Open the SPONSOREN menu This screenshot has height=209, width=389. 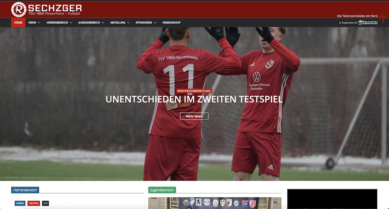(x=144, y=23)
